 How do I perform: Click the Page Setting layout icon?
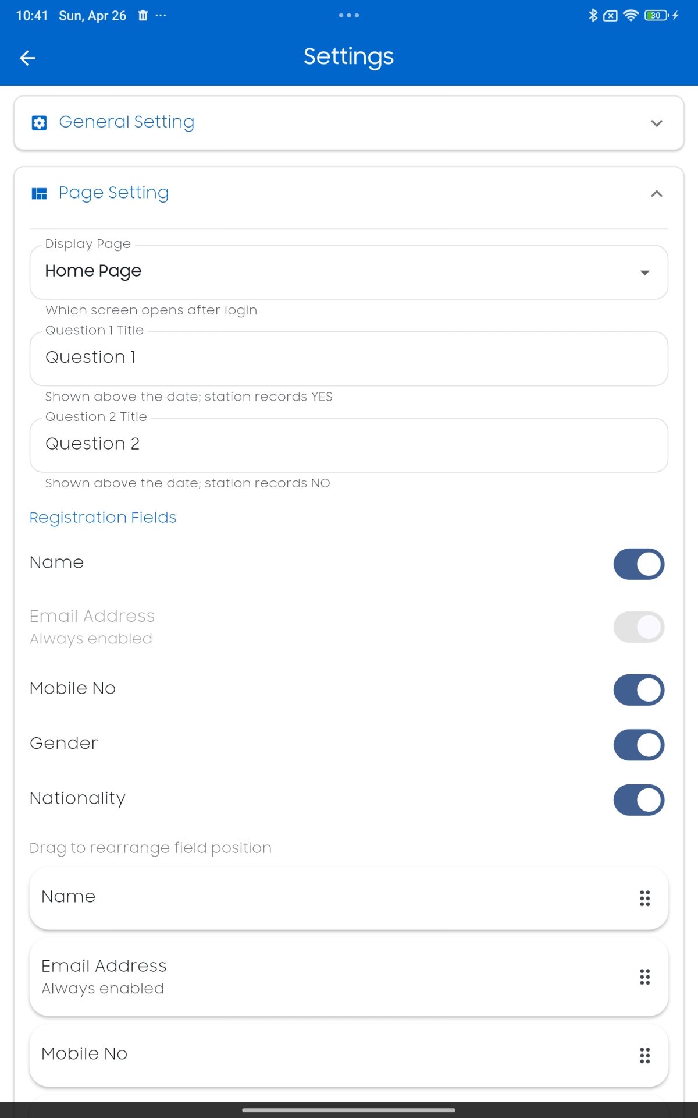point(39,193)
